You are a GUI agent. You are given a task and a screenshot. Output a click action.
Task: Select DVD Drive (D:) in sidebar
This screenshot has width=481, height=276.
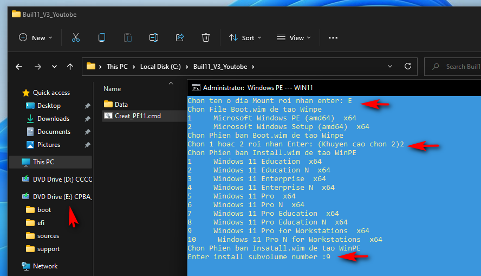(57, 179)
